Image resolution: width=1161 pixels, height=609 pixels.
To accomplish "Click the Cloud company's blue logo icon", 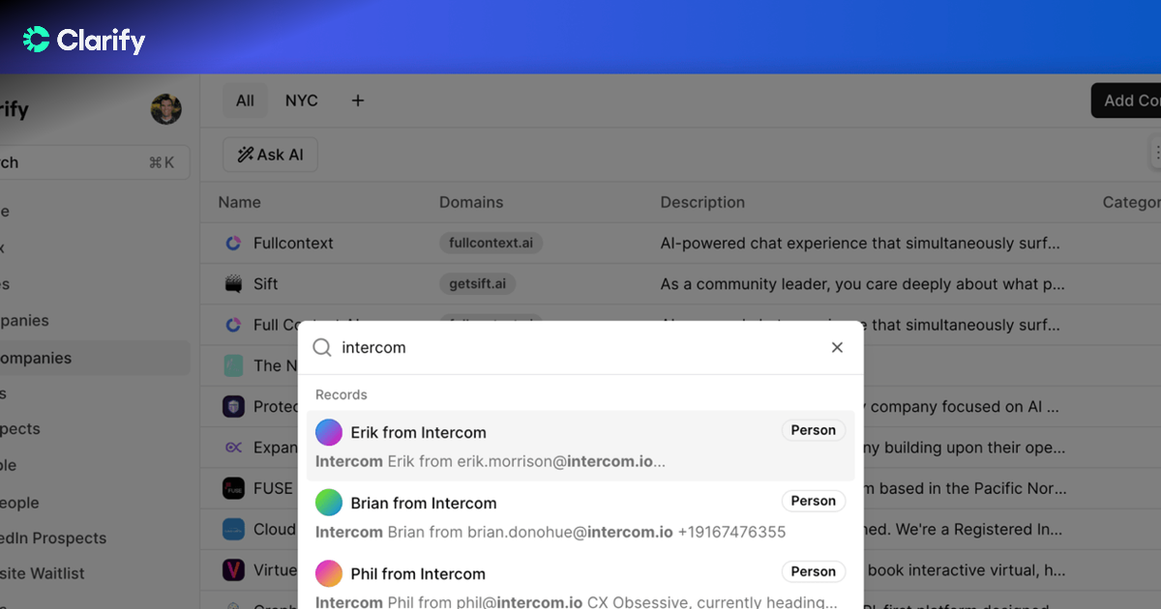I will tap(233, 529).
